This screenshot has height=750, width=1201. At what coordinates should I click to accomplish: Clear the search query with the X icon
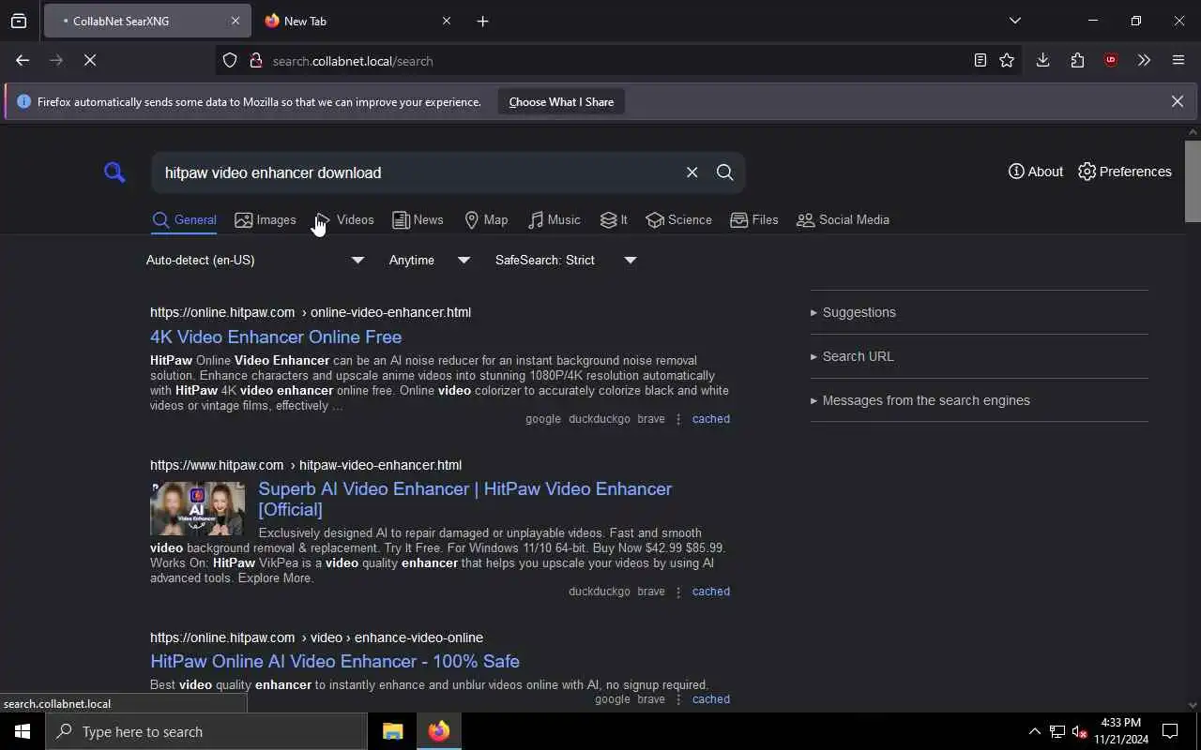692,172
